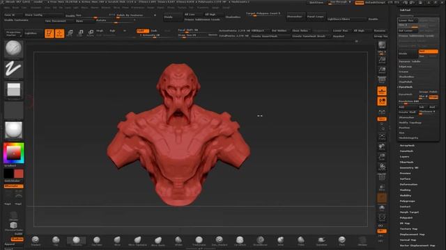The height and width of the screenshot is (250, 446).
Task: Expand the Crease section
Action: point(403,72)
